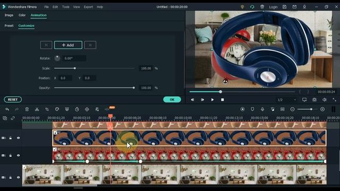Screen dimensions: 340x191
Task: Click the headphones track video icon
Action: pos(3,138)
